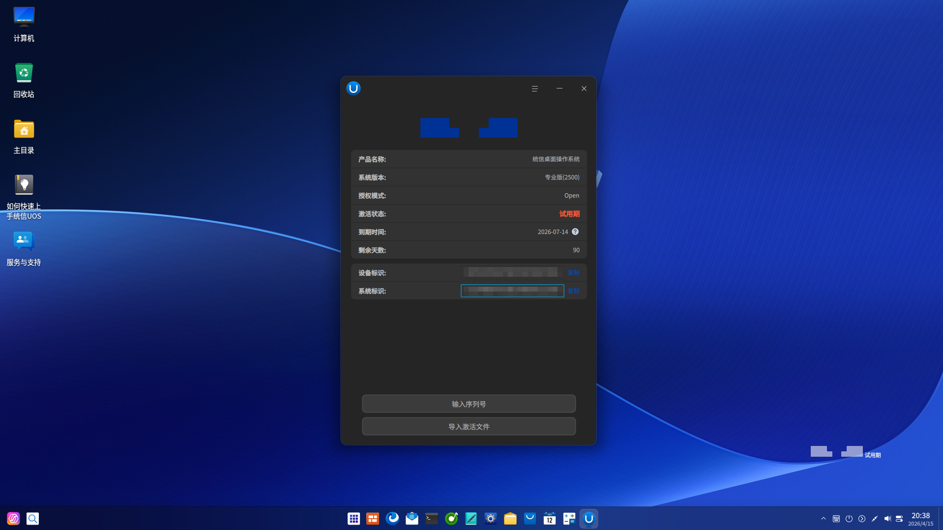Click the 导入激活文件 button

click(x=469, y=426)
